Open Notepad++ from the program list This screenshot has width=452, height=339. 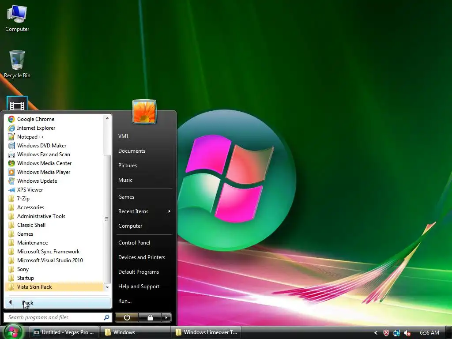pyautogui.click(x=54, y=137)
